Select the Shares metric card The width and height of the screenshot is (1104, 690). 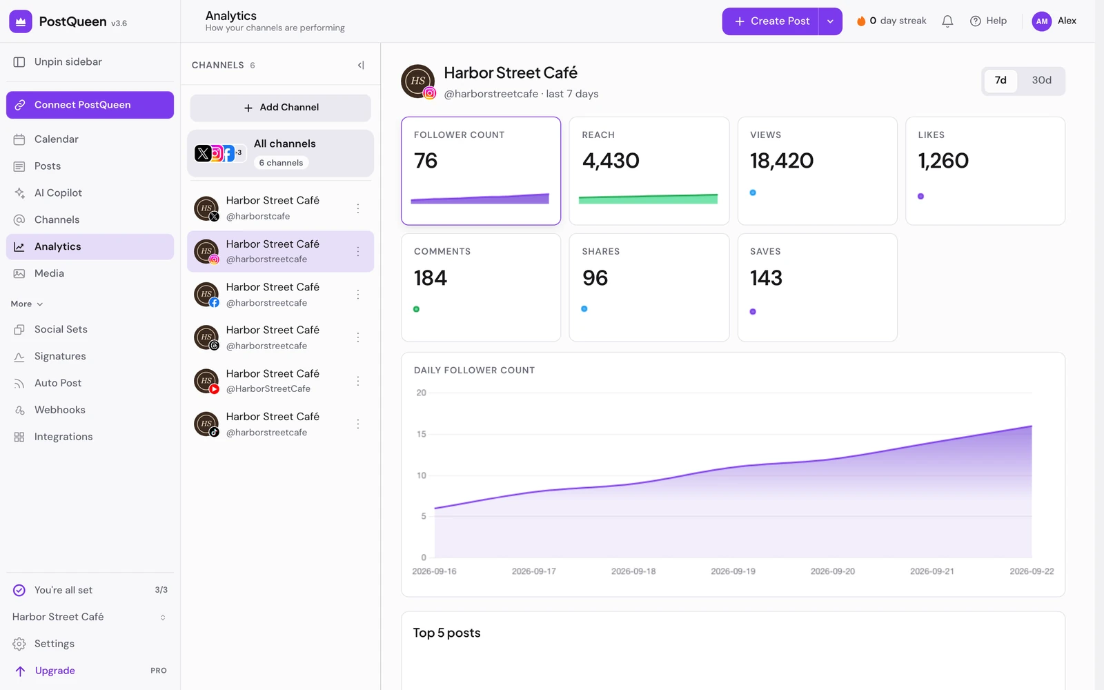click(x=649, y=288)
